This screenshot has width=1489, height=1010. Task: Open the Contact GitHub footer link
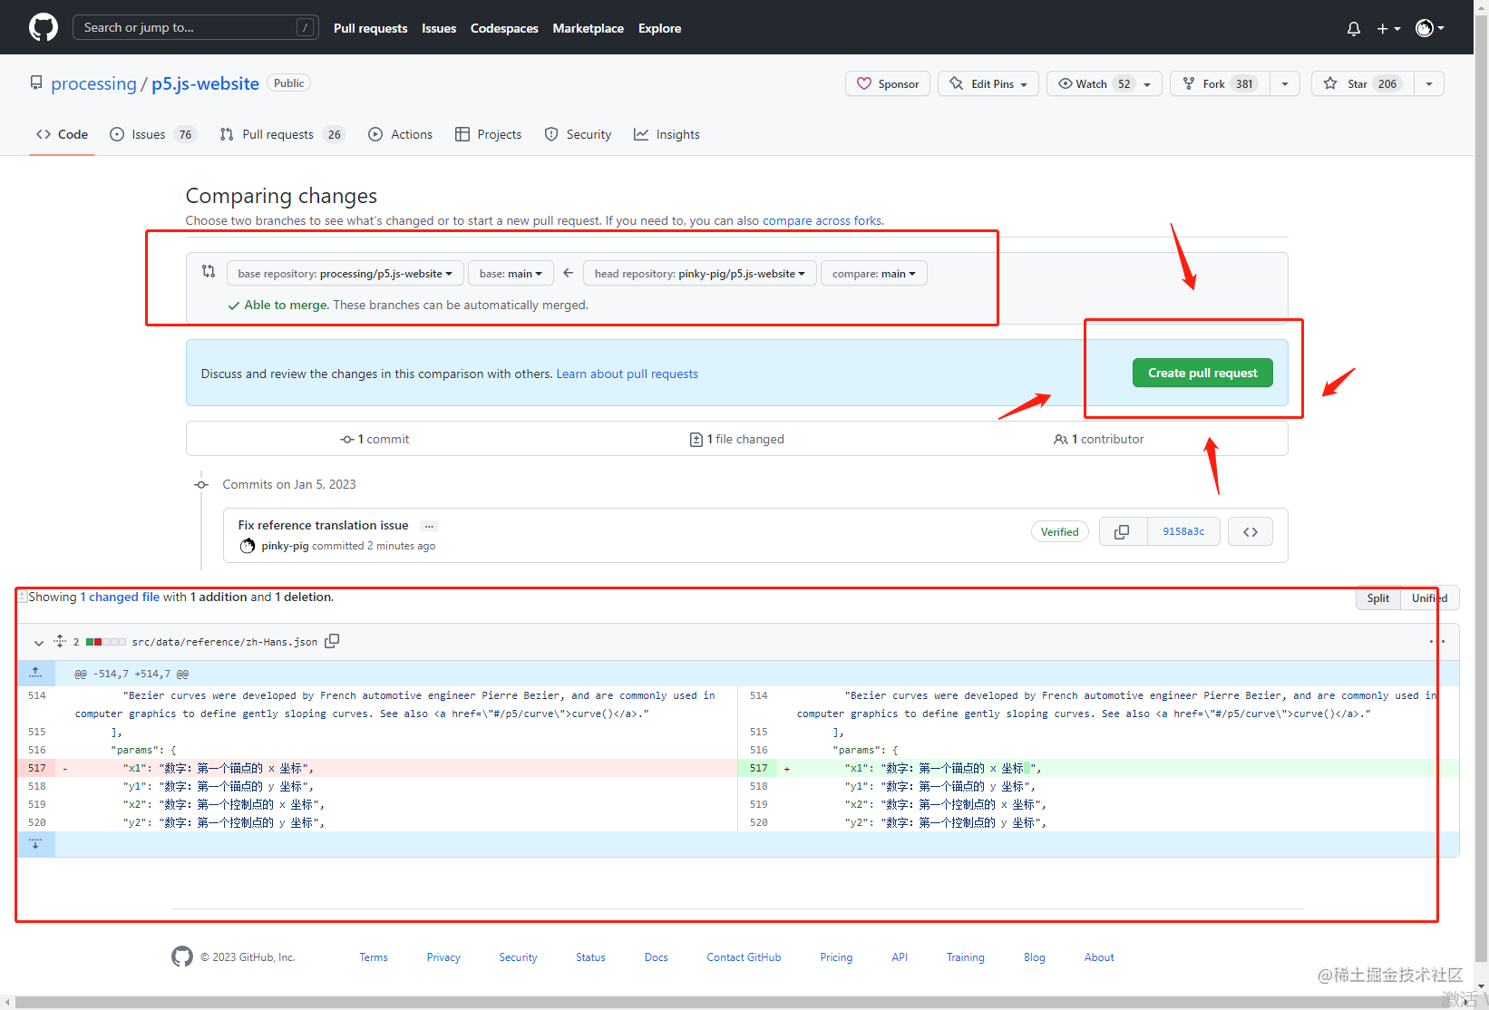pyautogui.click(x=744, y=957)
